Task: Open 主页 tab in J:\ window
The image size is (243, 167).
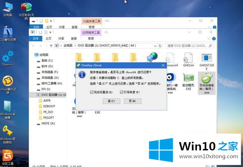Action: pos(48,38)
